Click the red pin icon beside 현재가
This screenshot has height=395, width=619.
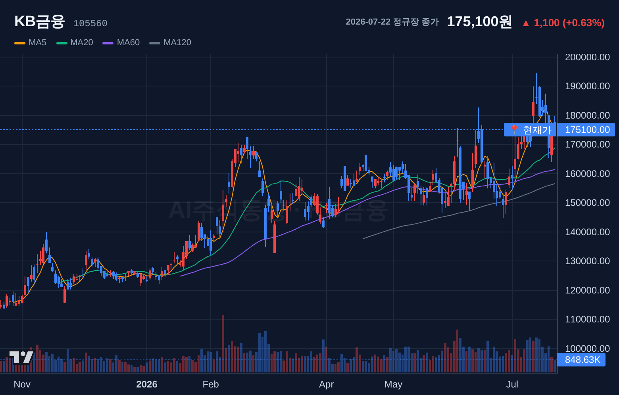[514, 130]
